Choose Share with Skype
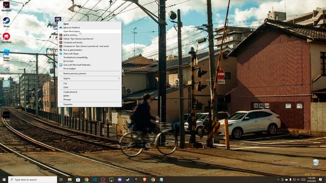 [x=90, y=54]
